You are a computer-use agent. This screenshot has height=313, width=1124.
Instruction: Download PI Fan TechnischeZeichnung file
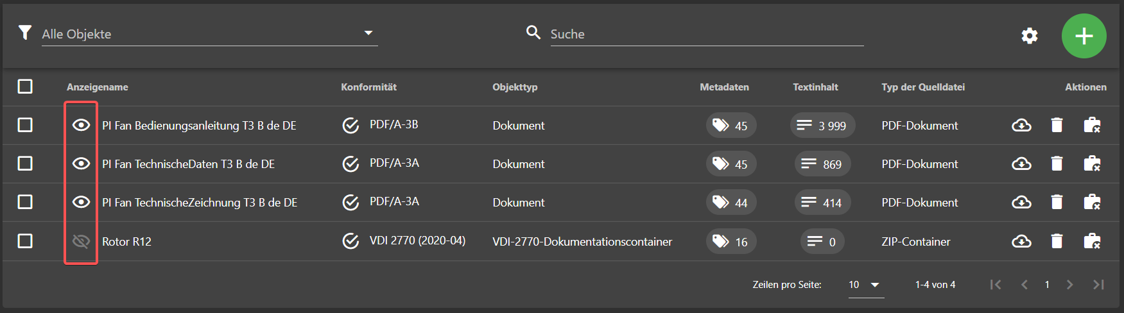[x=1021, y=203]
